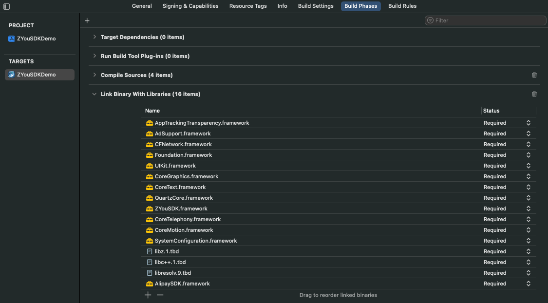
Task: Open status stepper for libc++.1.tbd
Action: (x=528, y=262)
